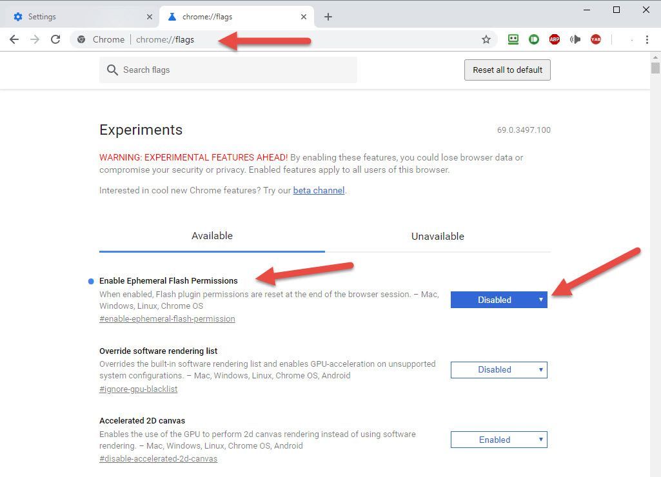This screenshot has width=661, height=477.
Task: Open the Adblock Plus (ABP) extension
Action: (555, 39)
